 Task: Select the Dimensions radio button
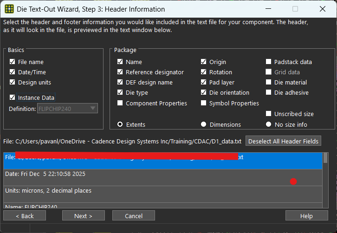(204, 124)
